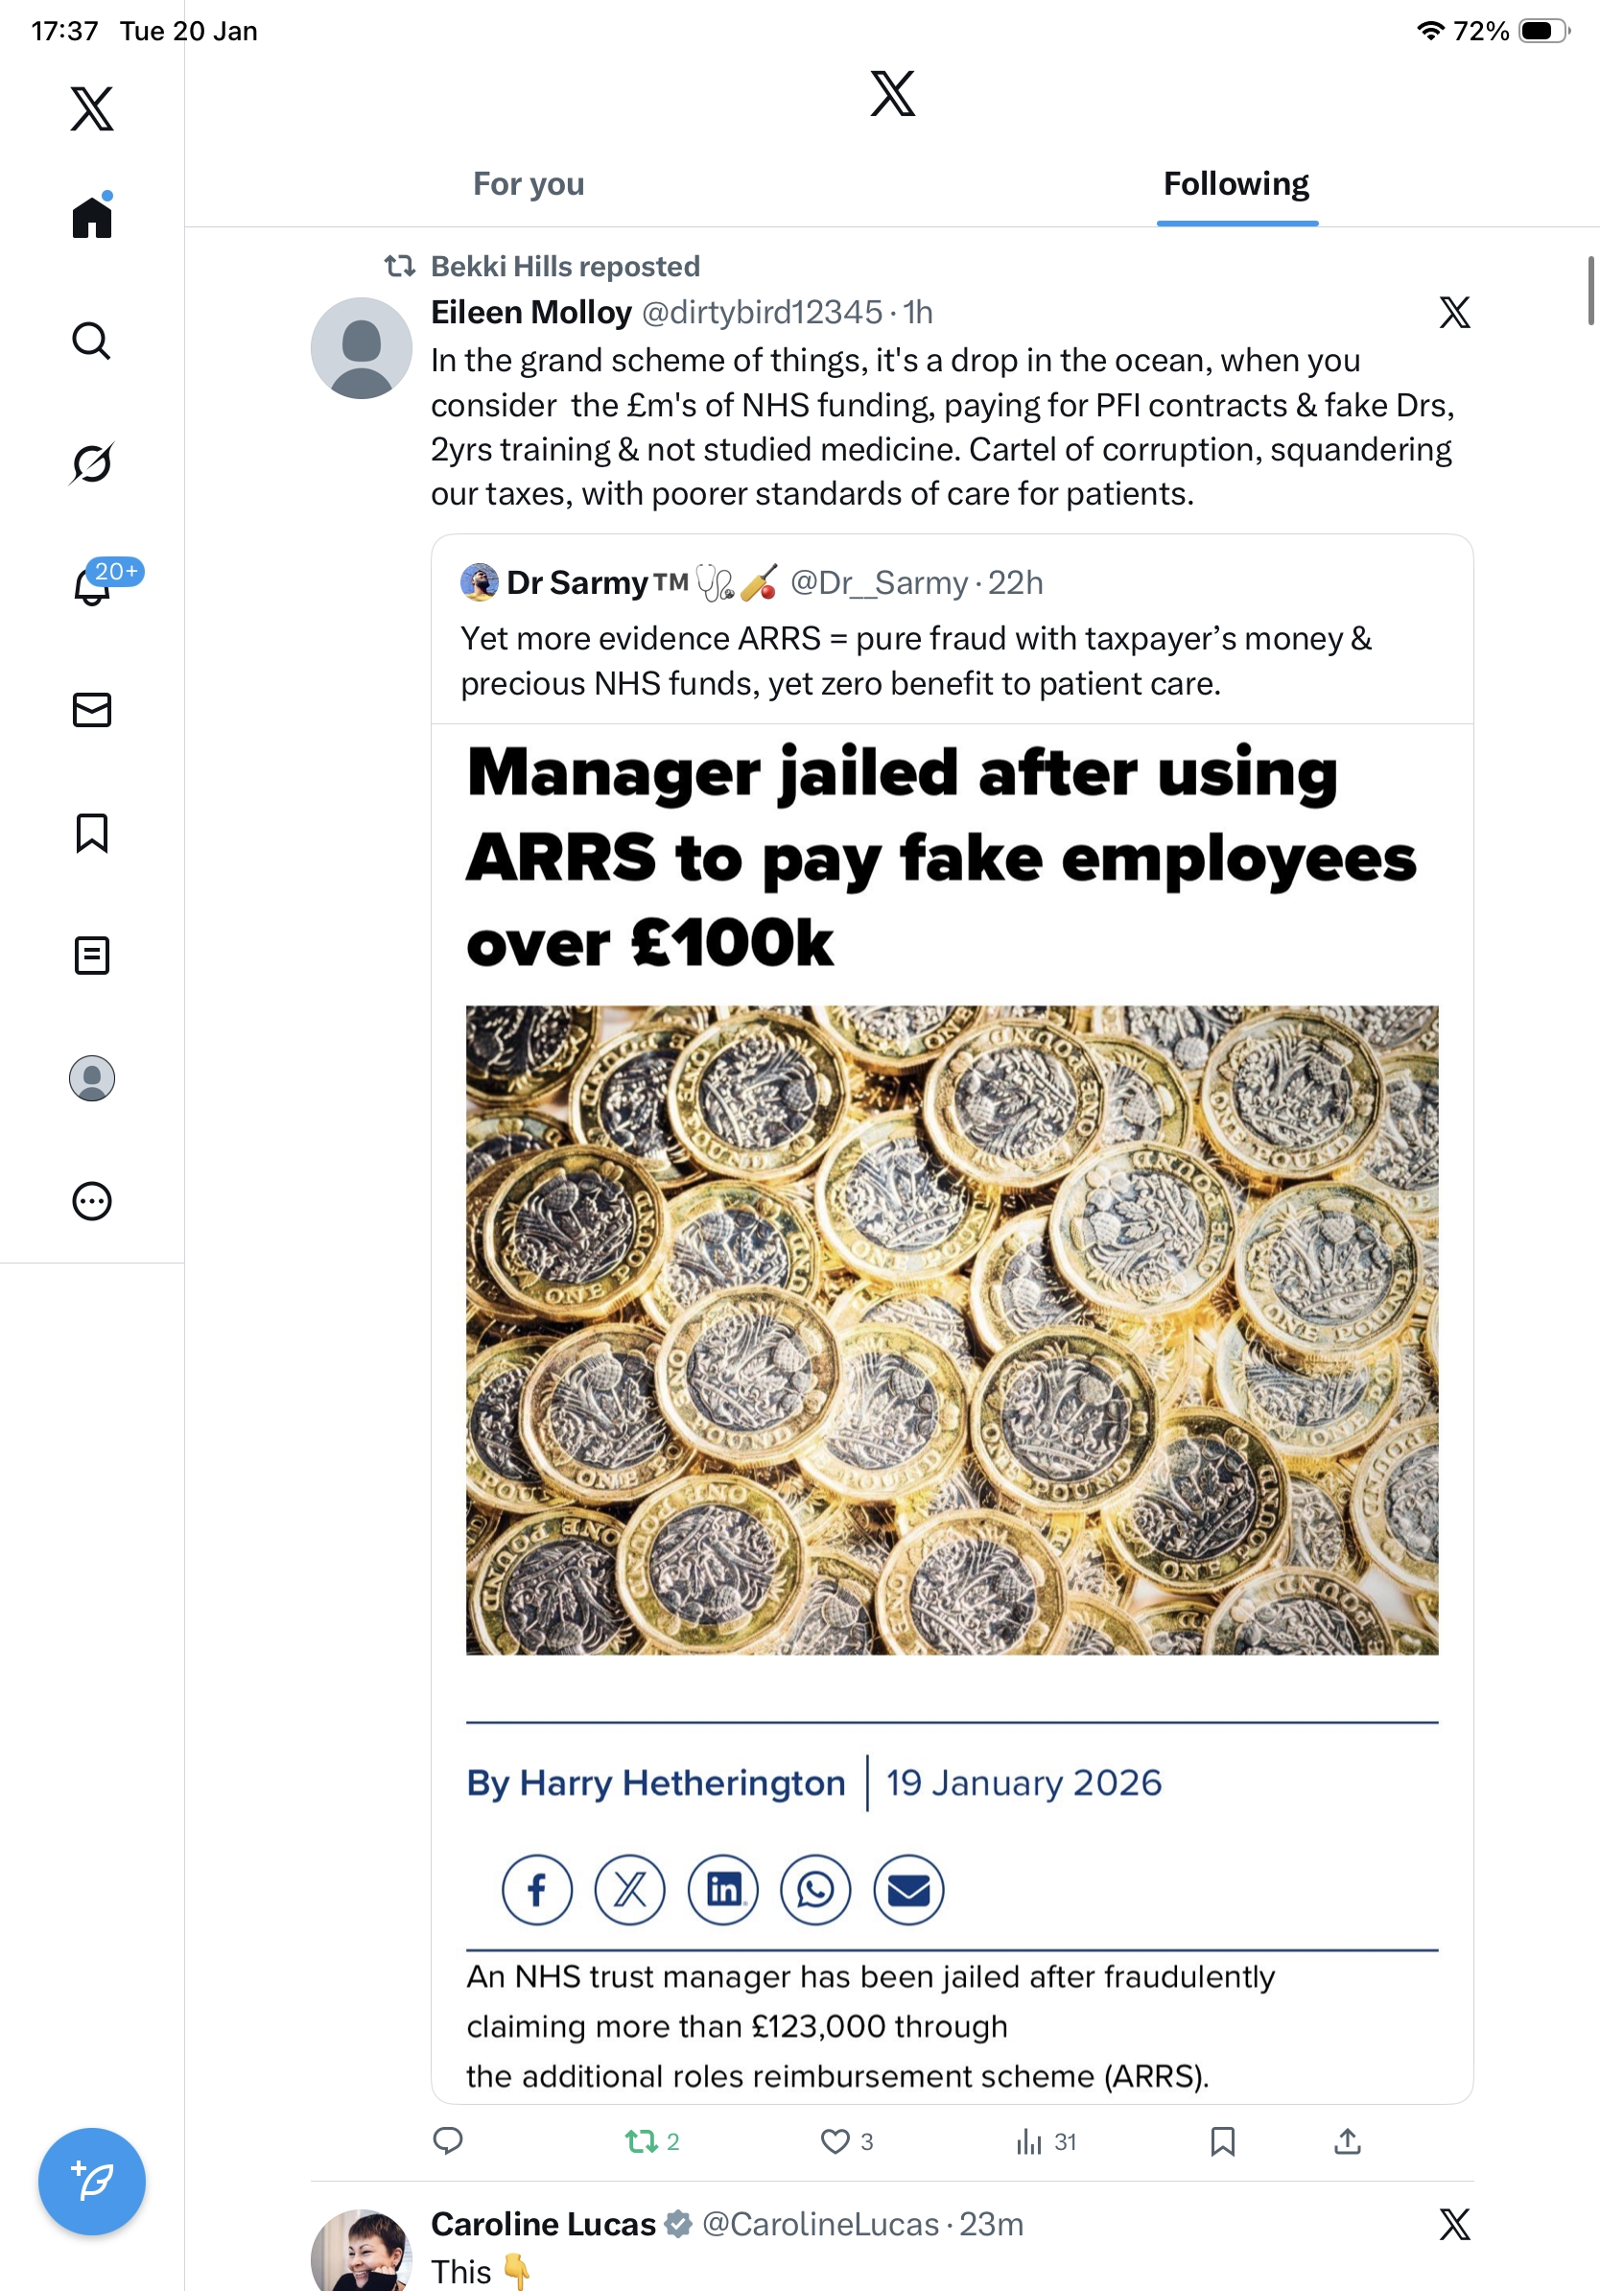Open Lists icon in sidebar
The height and width of the screenshot is (2291, 1600).
click(92, 955)
